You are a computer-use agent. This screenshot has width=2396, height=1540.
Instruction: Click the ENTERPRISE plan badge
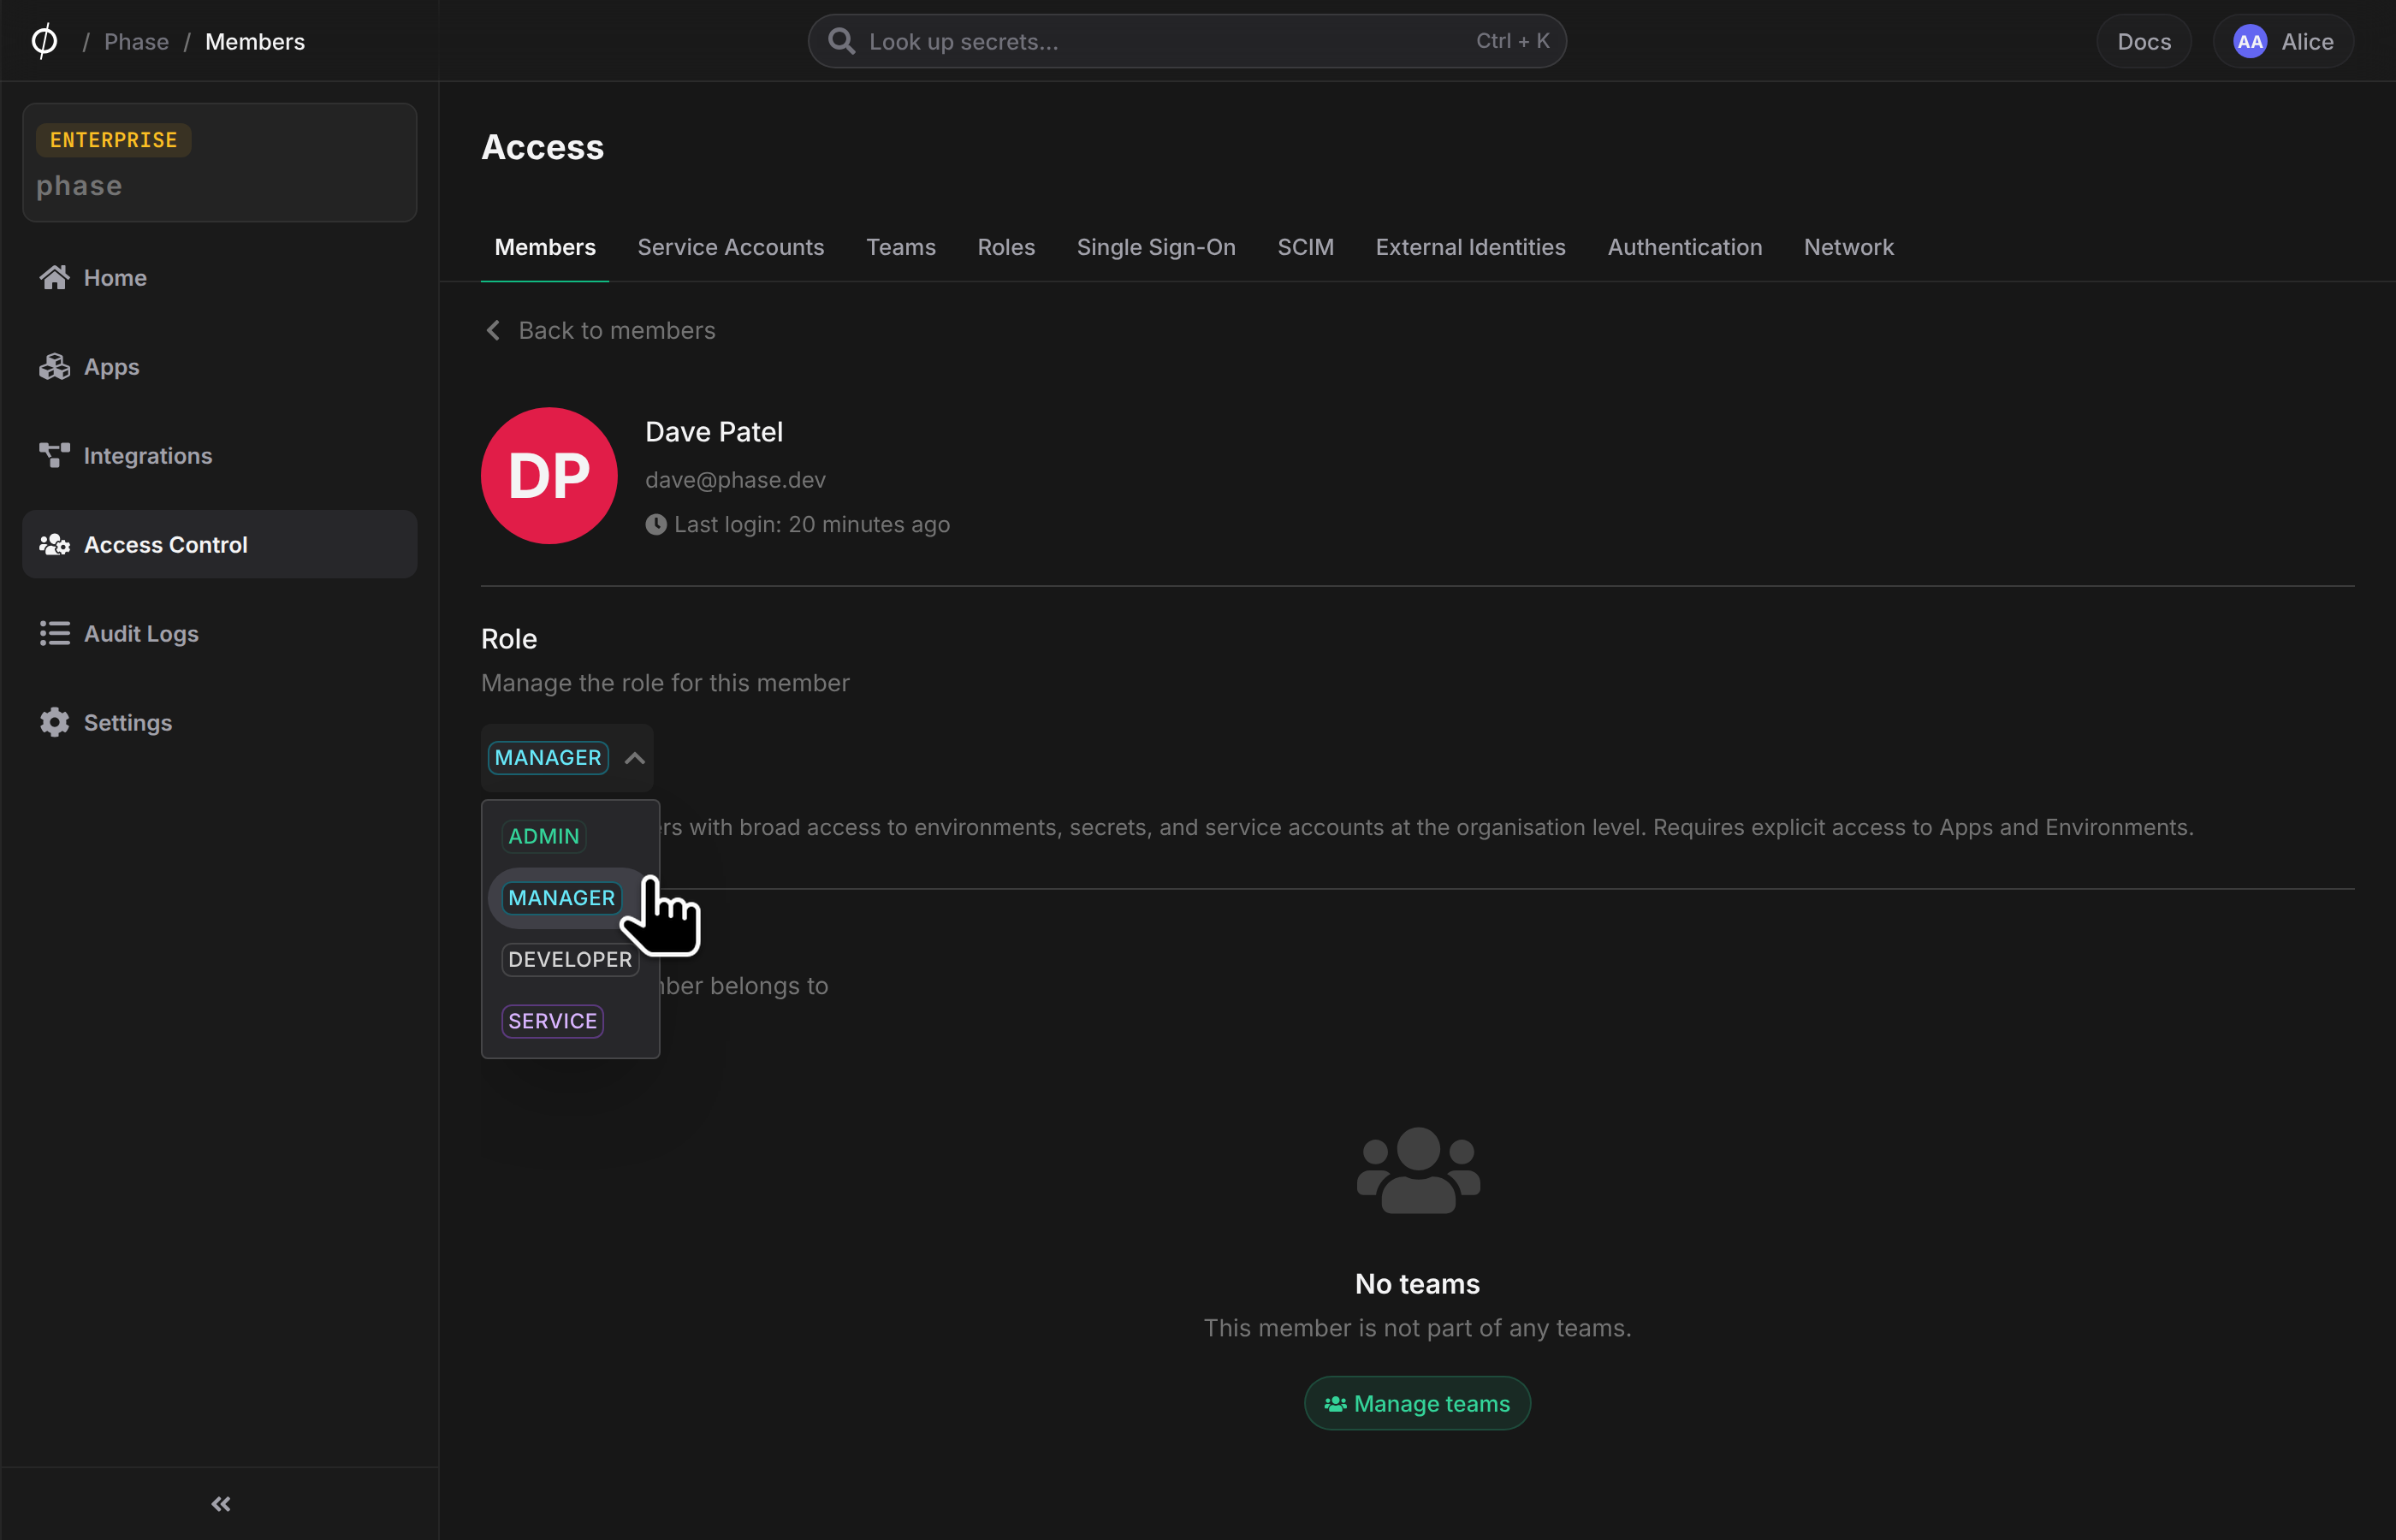click(113, 140)
